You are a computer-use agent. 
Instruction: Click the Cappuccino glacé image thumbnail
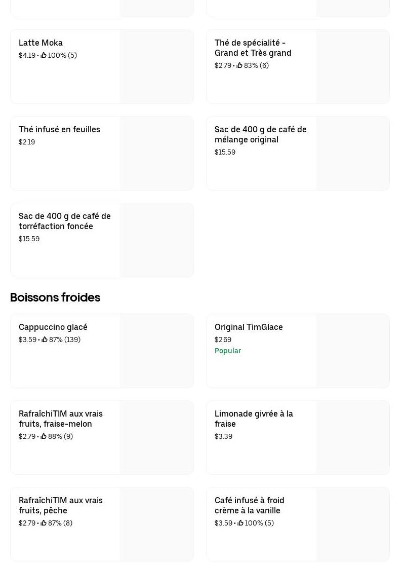(156, 351)
